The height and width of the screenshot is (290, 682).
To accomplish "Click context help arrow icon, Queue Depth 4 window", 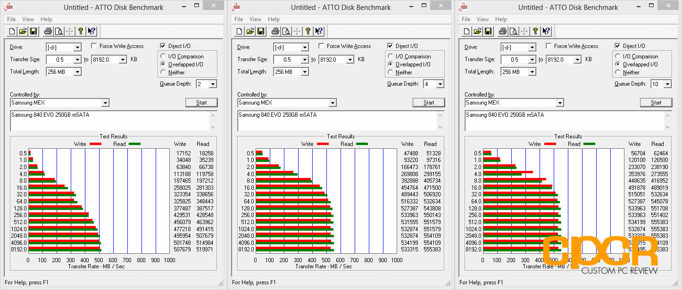I will (x=319, y=32).
